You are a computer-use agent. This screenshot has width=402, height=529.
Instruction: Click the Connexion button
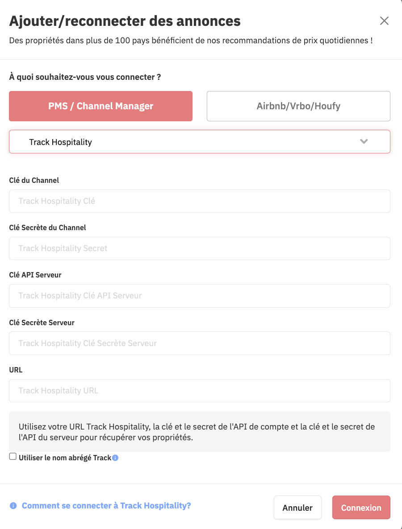[x=361, y=508]
